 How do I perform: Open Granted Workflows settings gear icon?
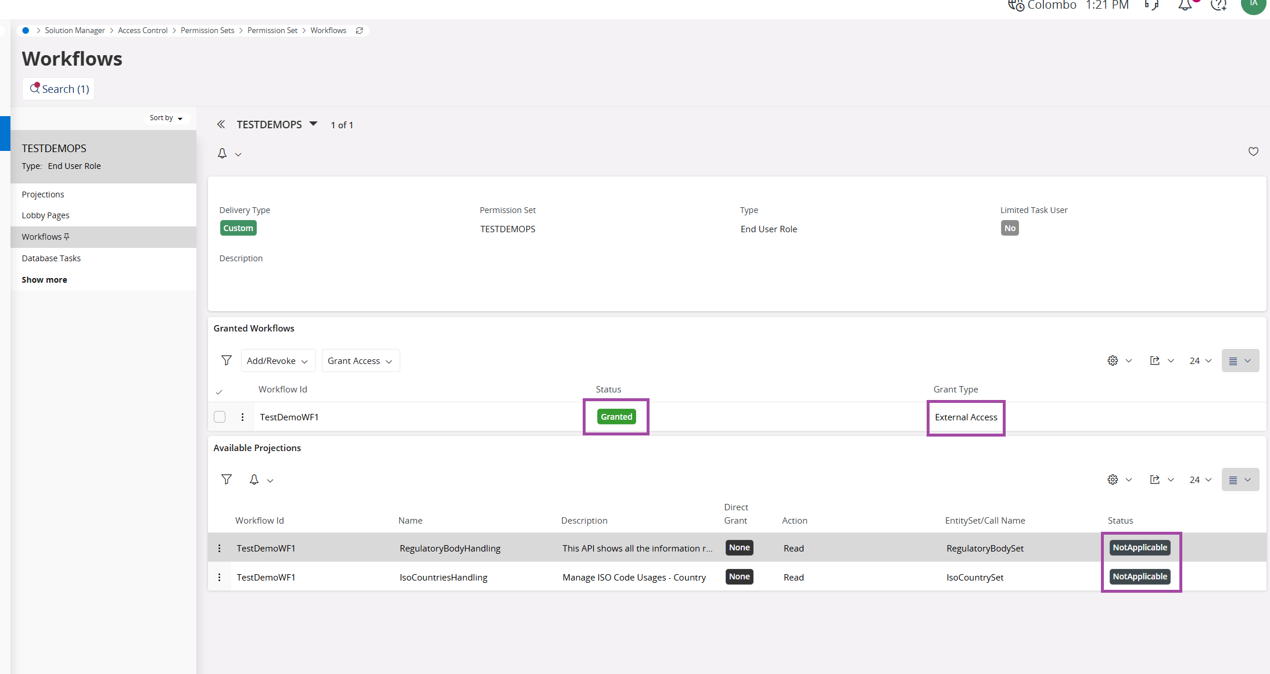(x=1113, y=361)
